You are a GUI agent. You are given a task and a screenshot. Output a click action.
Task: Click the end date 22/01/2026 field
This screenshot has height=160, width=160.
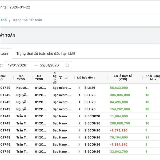click(49, 65)
